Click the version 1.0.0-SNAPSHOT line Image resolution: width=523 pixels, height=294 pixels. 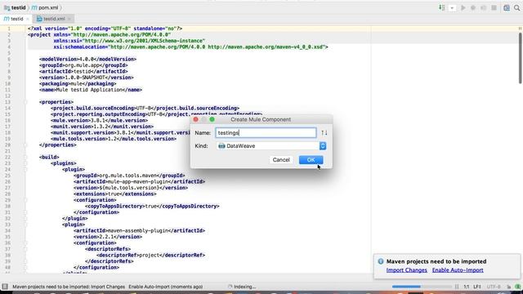pyautogui.click(x=87, y=78)
